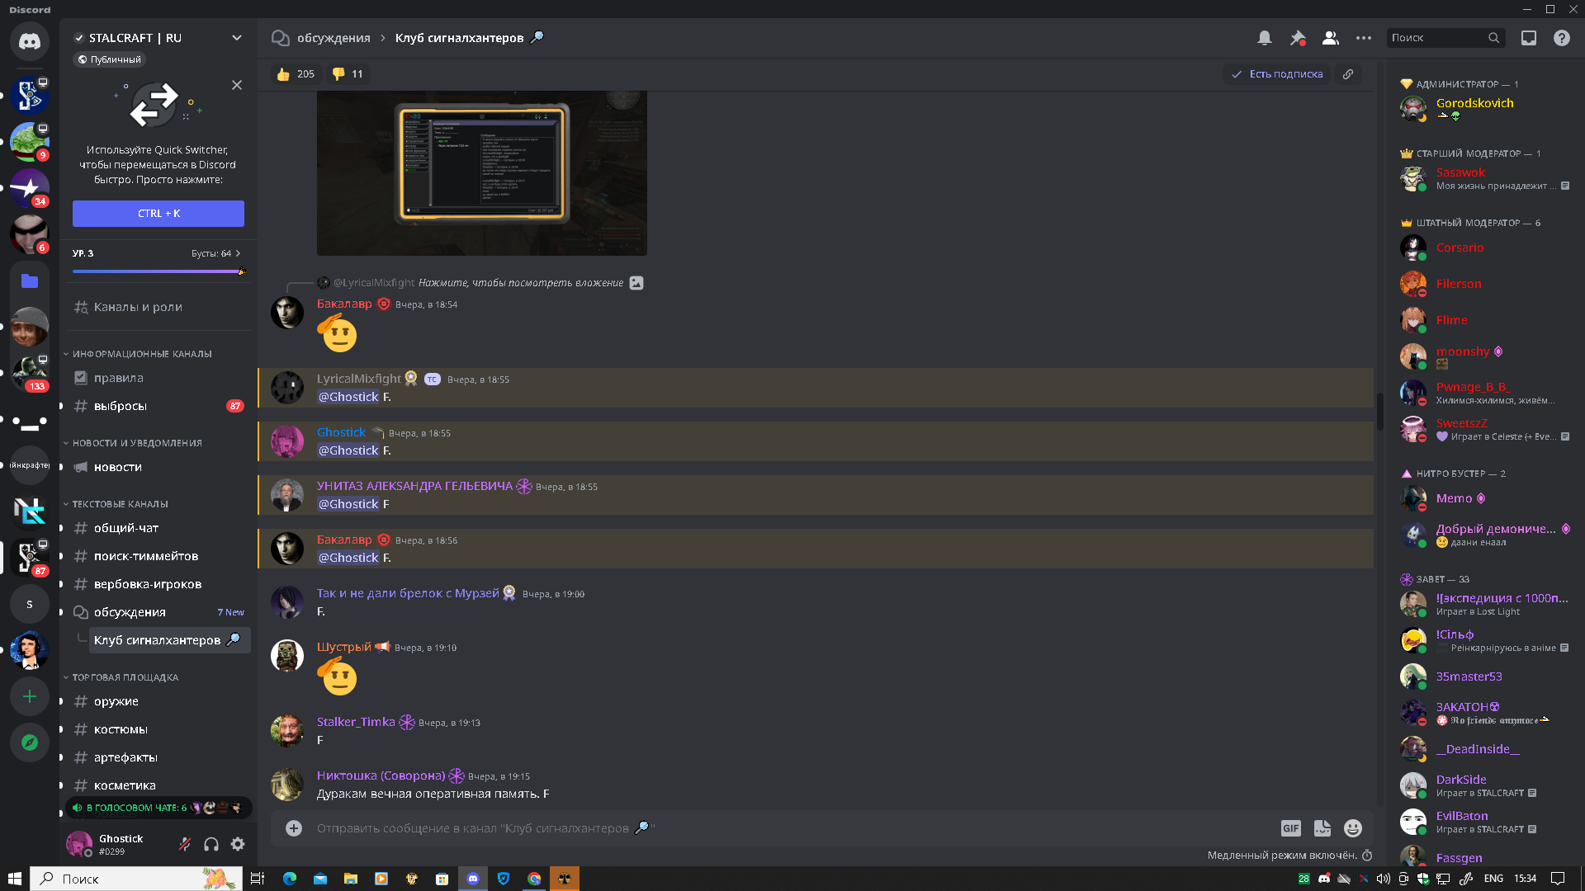1585x891 pixels.
Task: Click server boost progress bar
Action: coord(158,271)
